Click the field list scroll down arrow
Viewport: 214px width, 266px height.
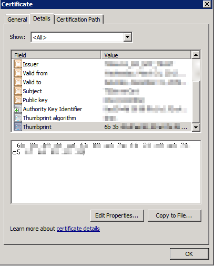(196, 127)
